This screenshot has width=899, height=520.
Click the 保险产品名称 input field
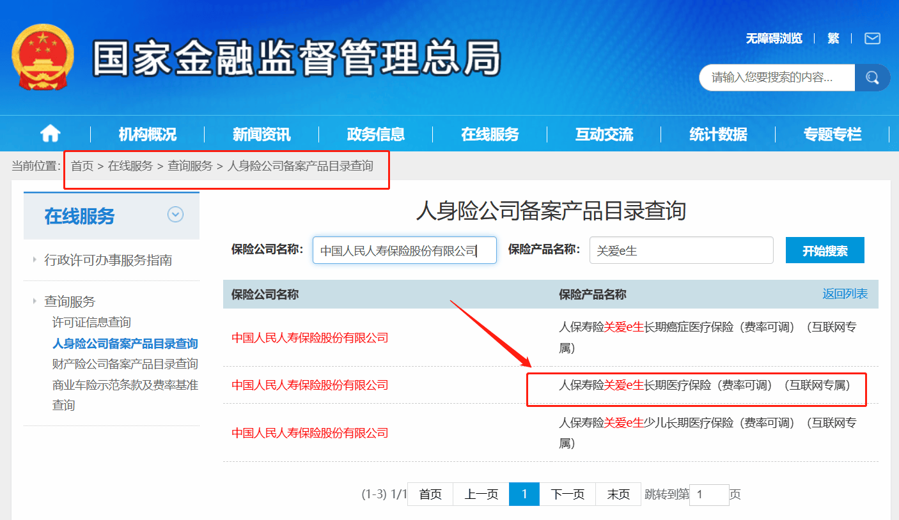tap(682, 250)
